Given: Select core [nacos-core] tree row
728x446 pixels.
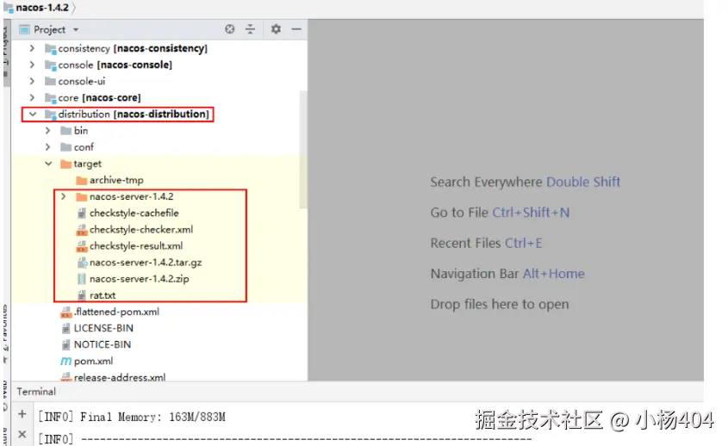Looking at the screenshot, I should [x=159, y=97].
